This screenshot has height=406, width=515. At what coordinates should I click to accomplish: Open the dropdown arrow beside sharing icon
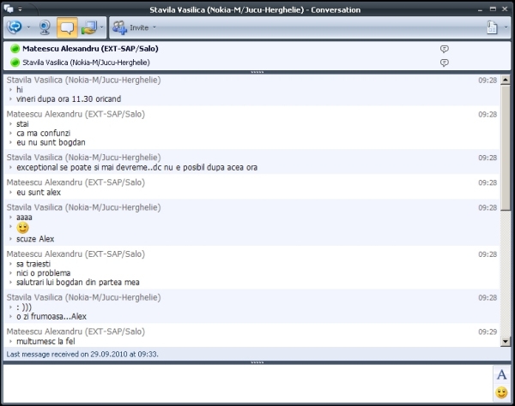tap(102, 27)
